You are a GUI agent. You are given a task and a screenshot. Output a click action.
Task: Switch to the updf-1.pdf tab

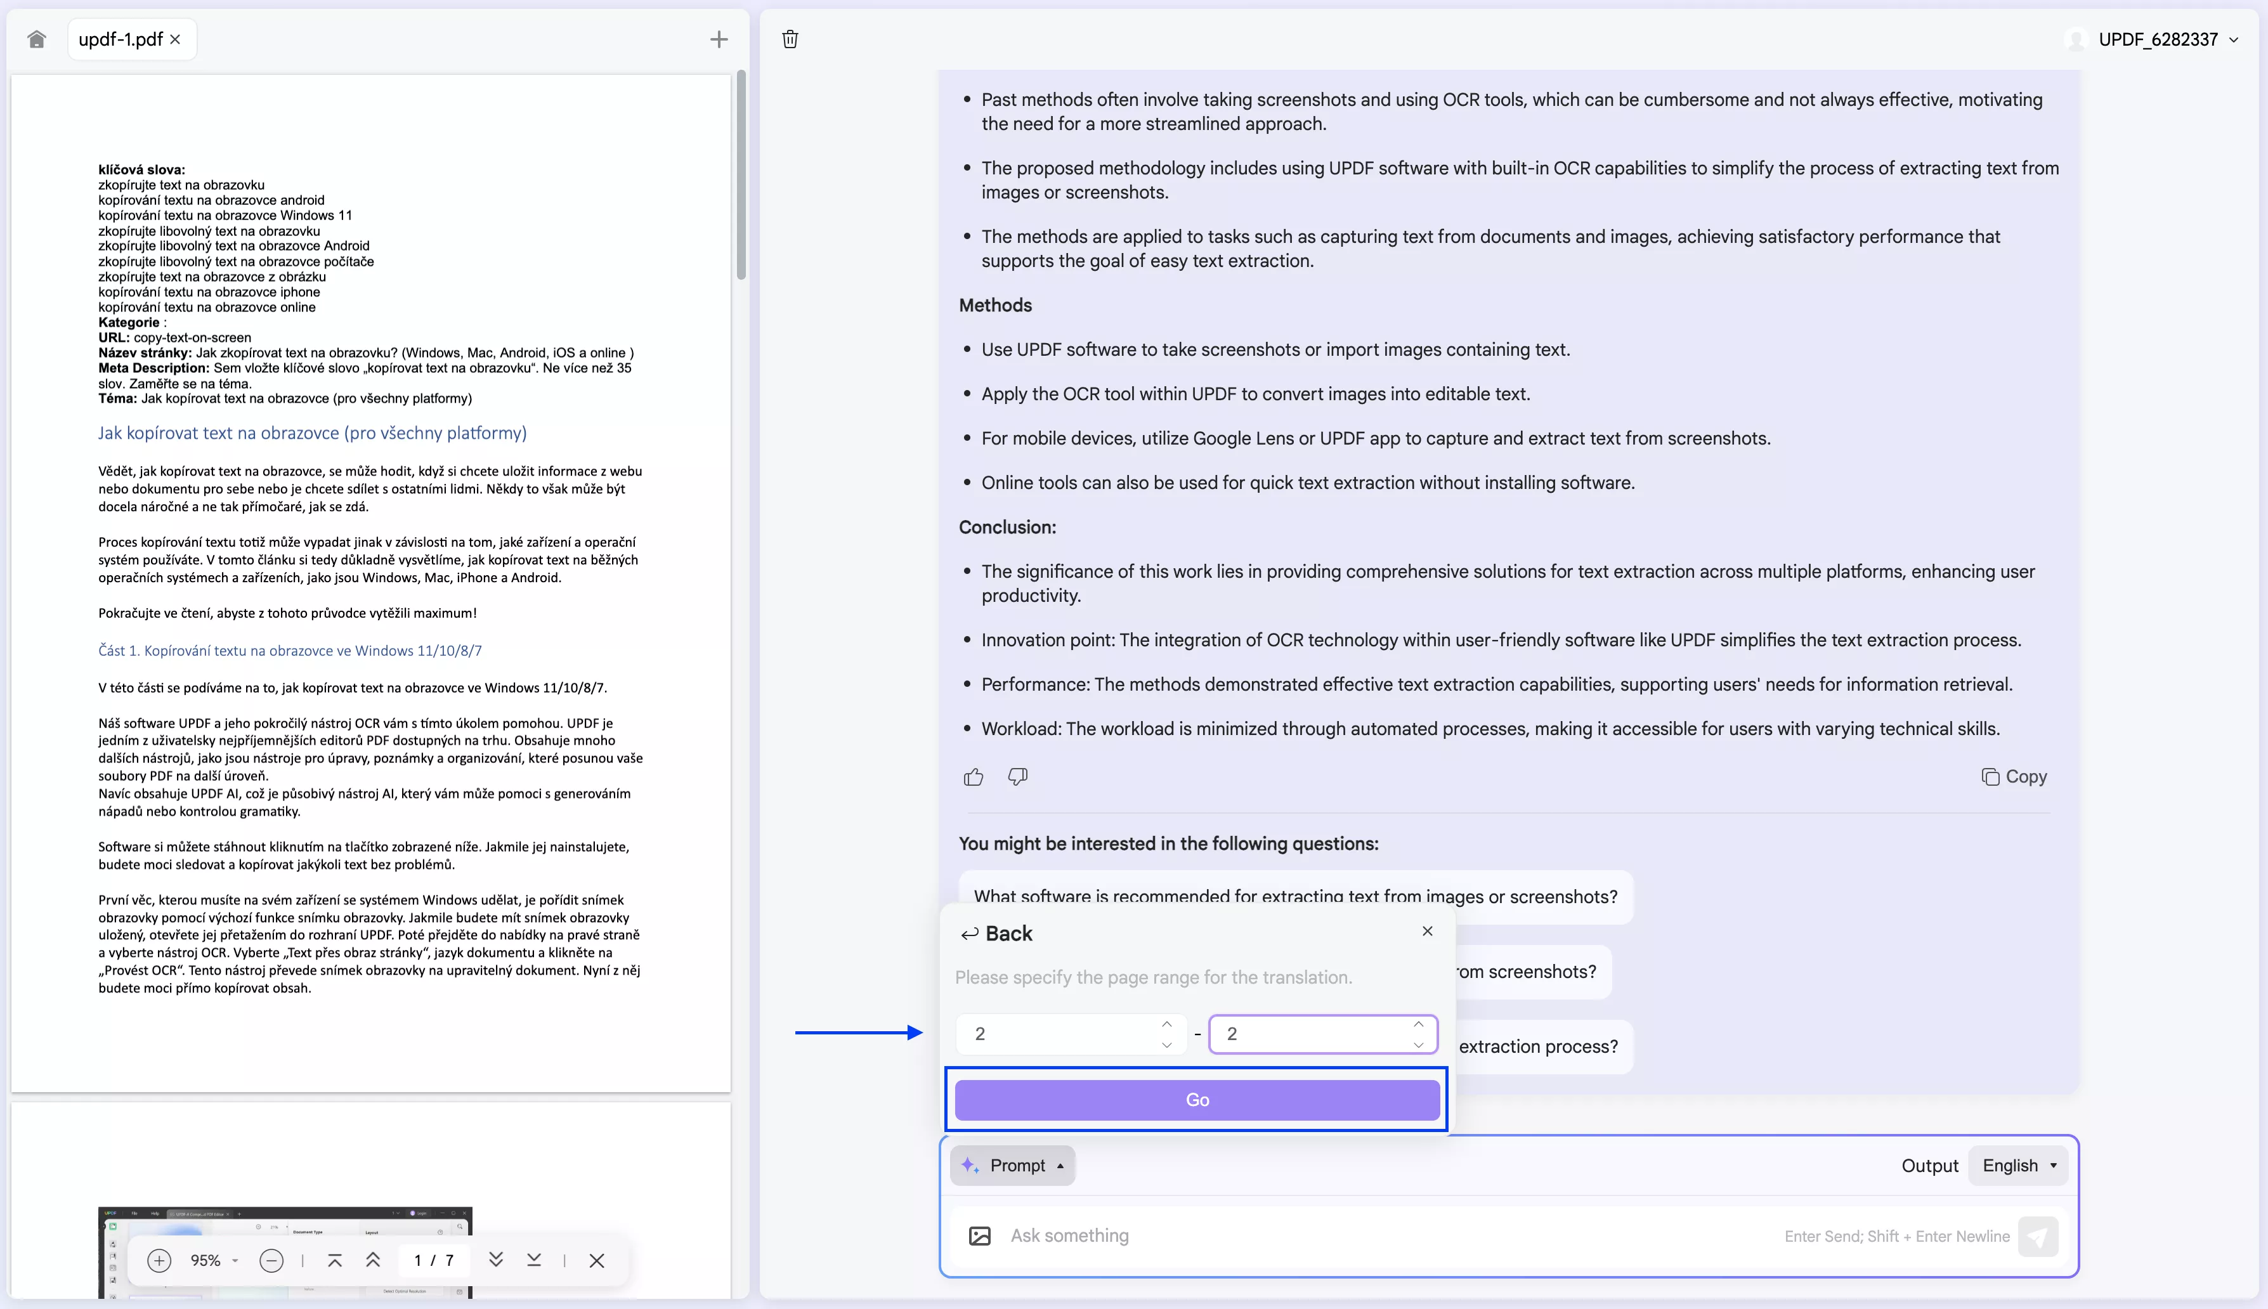coord(120,39)
